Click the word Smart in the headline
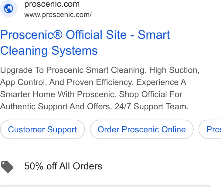 (x=154, y=35)
